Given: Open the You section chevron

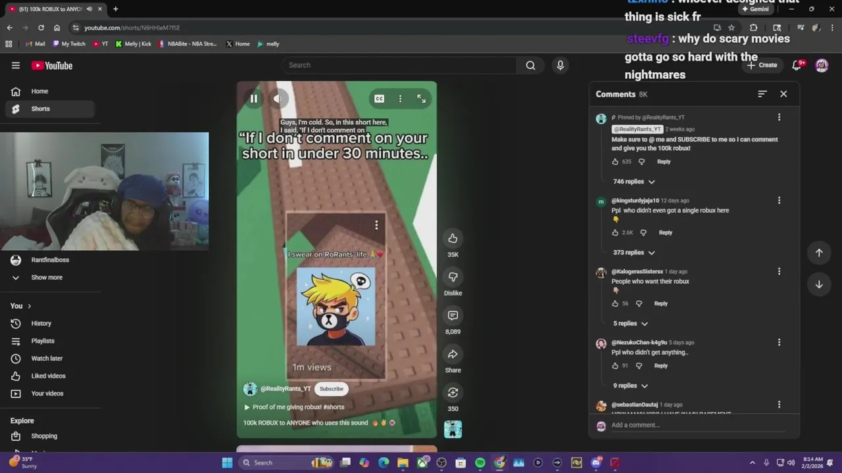Looking at the screenshot, I should tap(29, 306).
